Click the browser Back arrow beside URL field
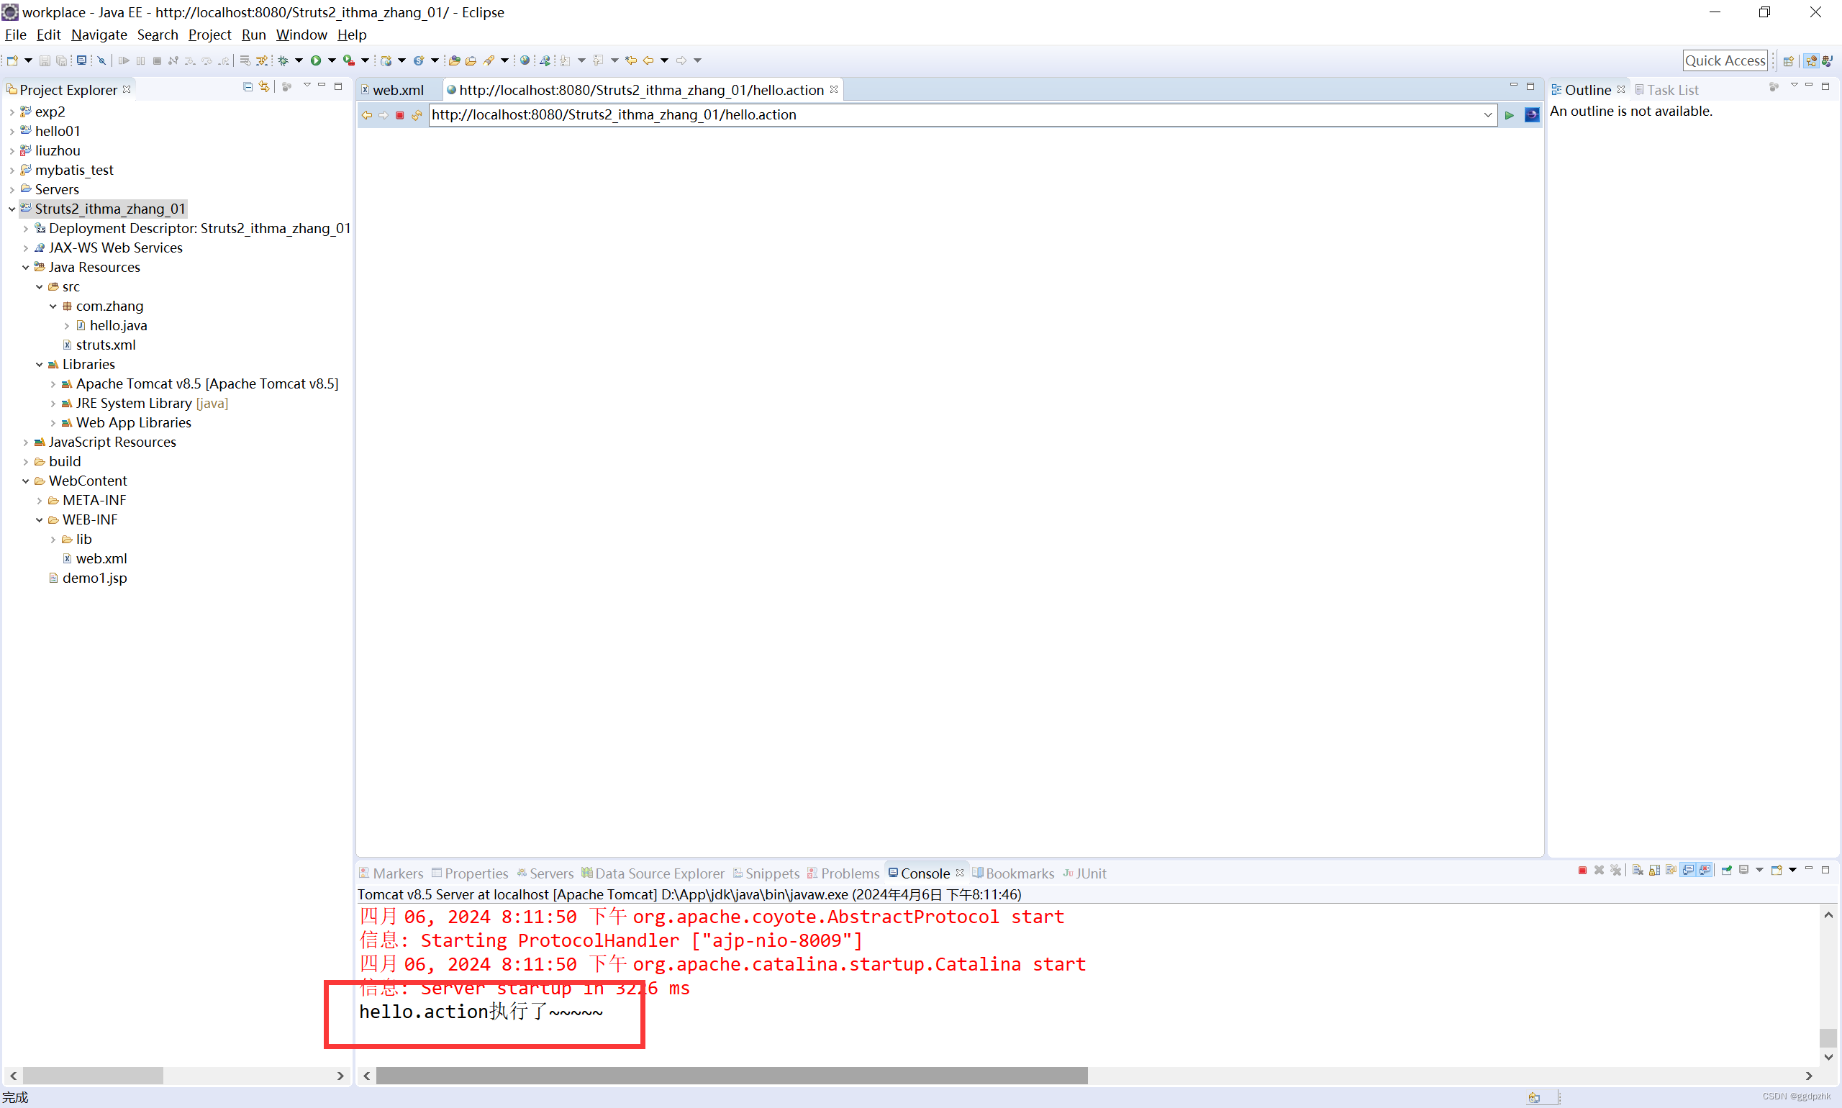1842x1108 pixels. tap(367, 115)
